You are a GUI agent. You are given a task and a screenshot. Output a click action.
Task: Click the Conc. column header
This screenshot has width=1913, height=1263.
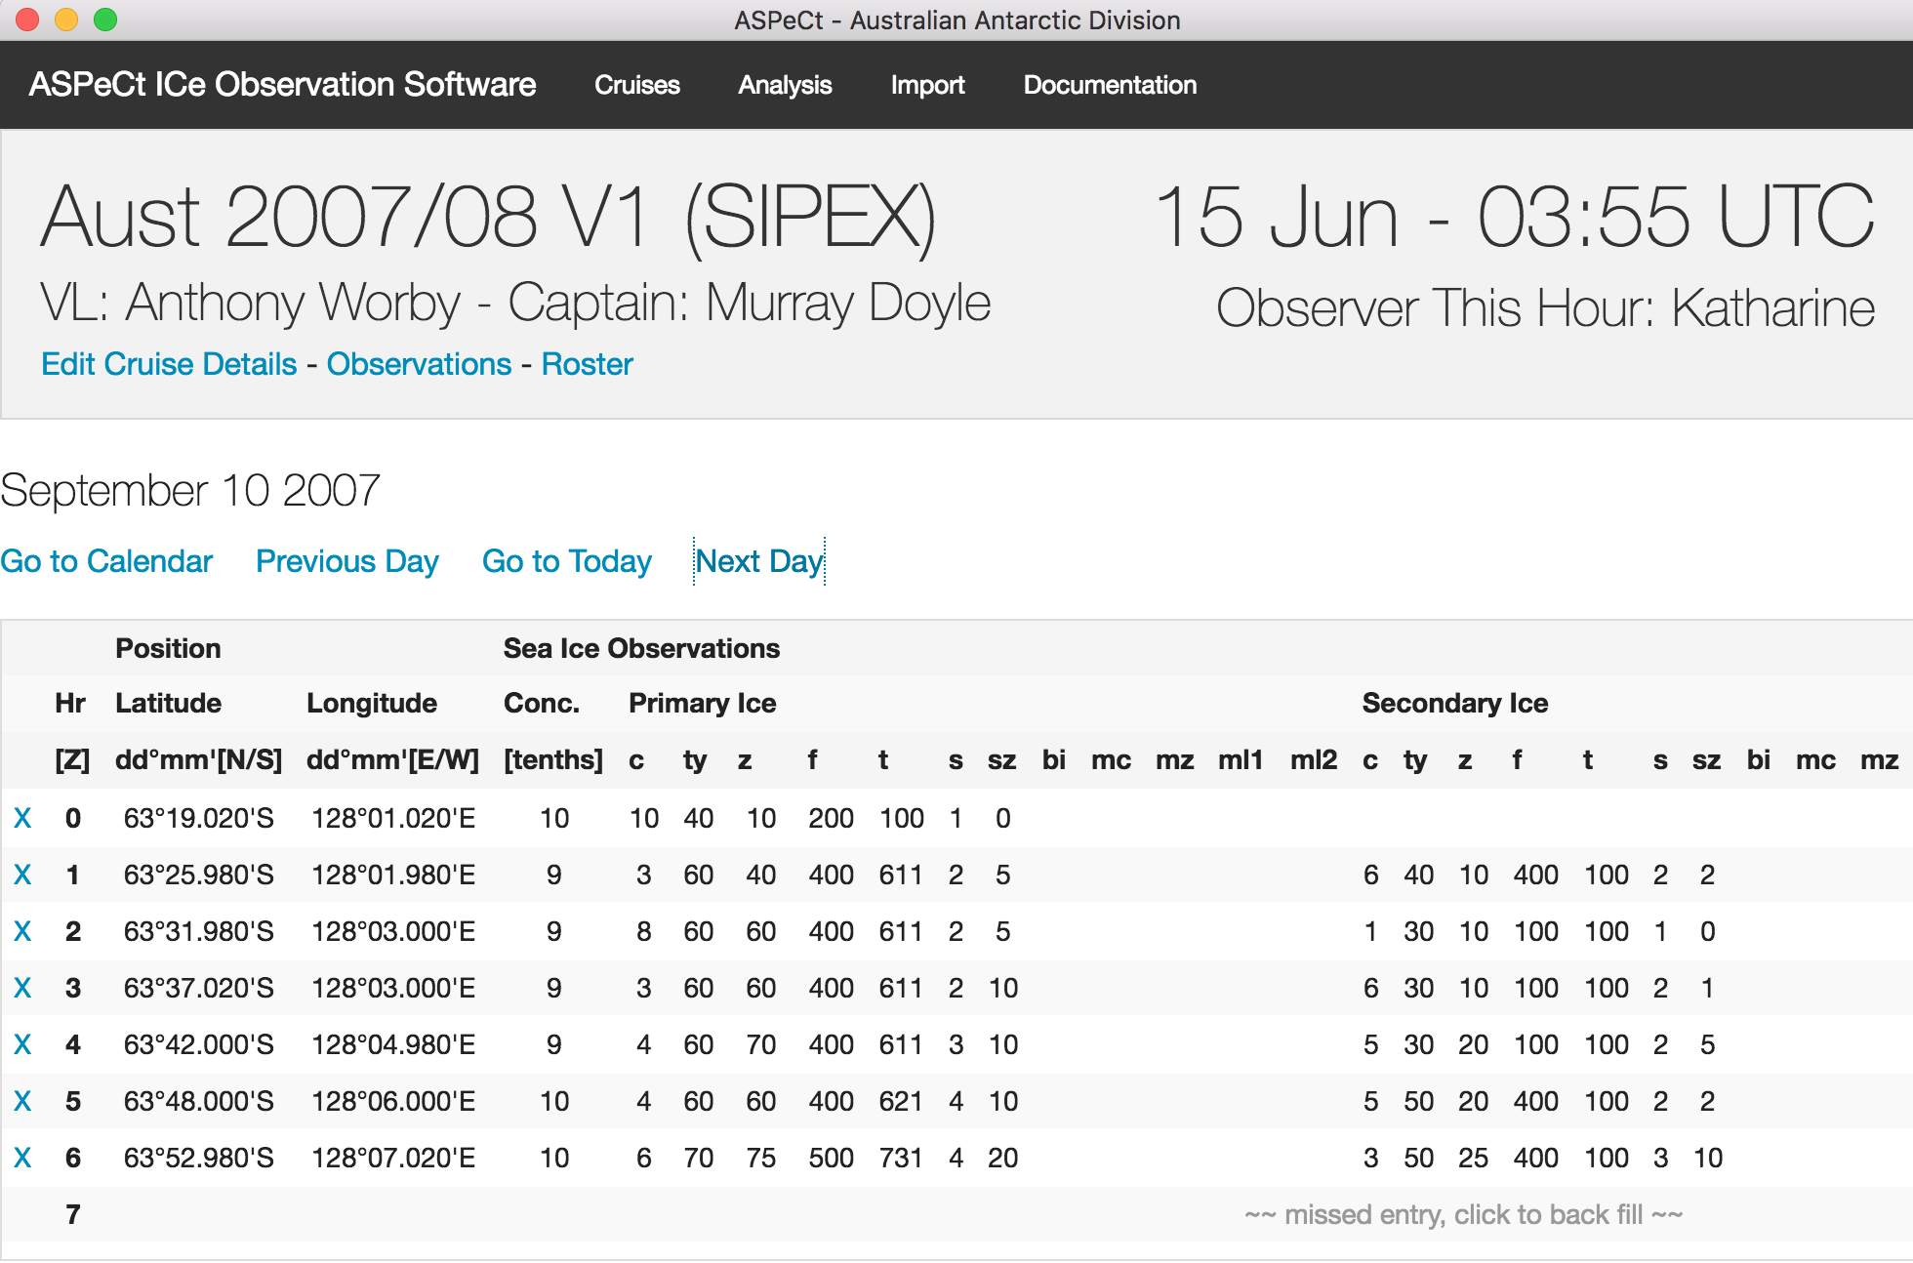[542, 703]
